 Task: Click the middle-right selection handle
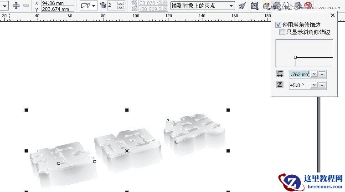click(x=228, y=151)
